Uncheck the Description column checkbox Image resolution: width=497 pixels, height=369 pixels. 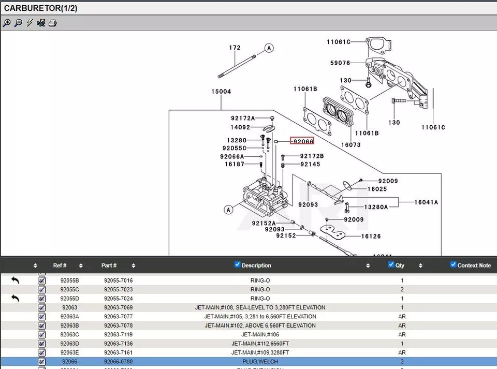(x=238, y=264)
